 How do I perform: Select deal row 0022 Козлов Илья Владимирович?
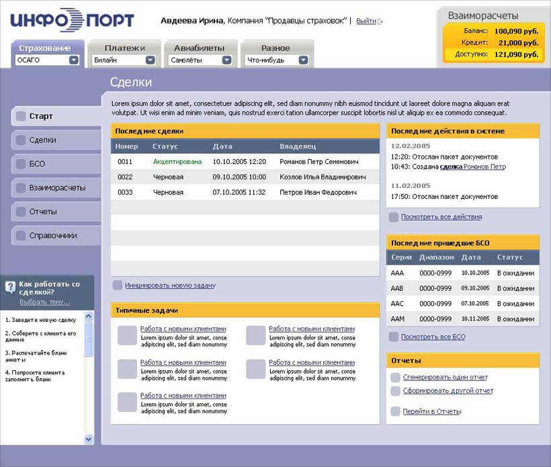pos(245,177)
